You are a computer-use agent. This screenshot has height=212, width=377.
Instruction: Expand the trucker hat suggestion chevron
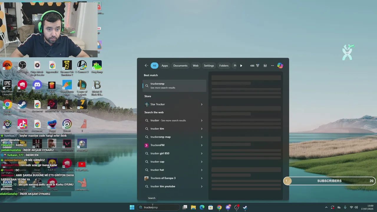[x=202, y=170]
